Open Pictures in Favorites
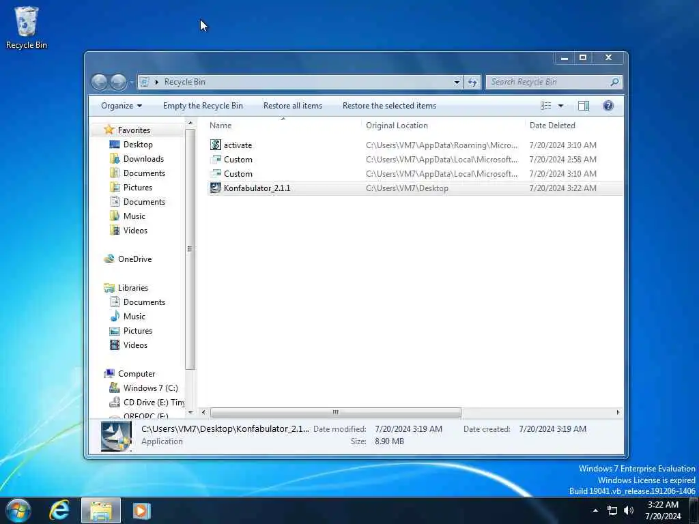Viewport: 699px width, 524px height. pos(138,187)
